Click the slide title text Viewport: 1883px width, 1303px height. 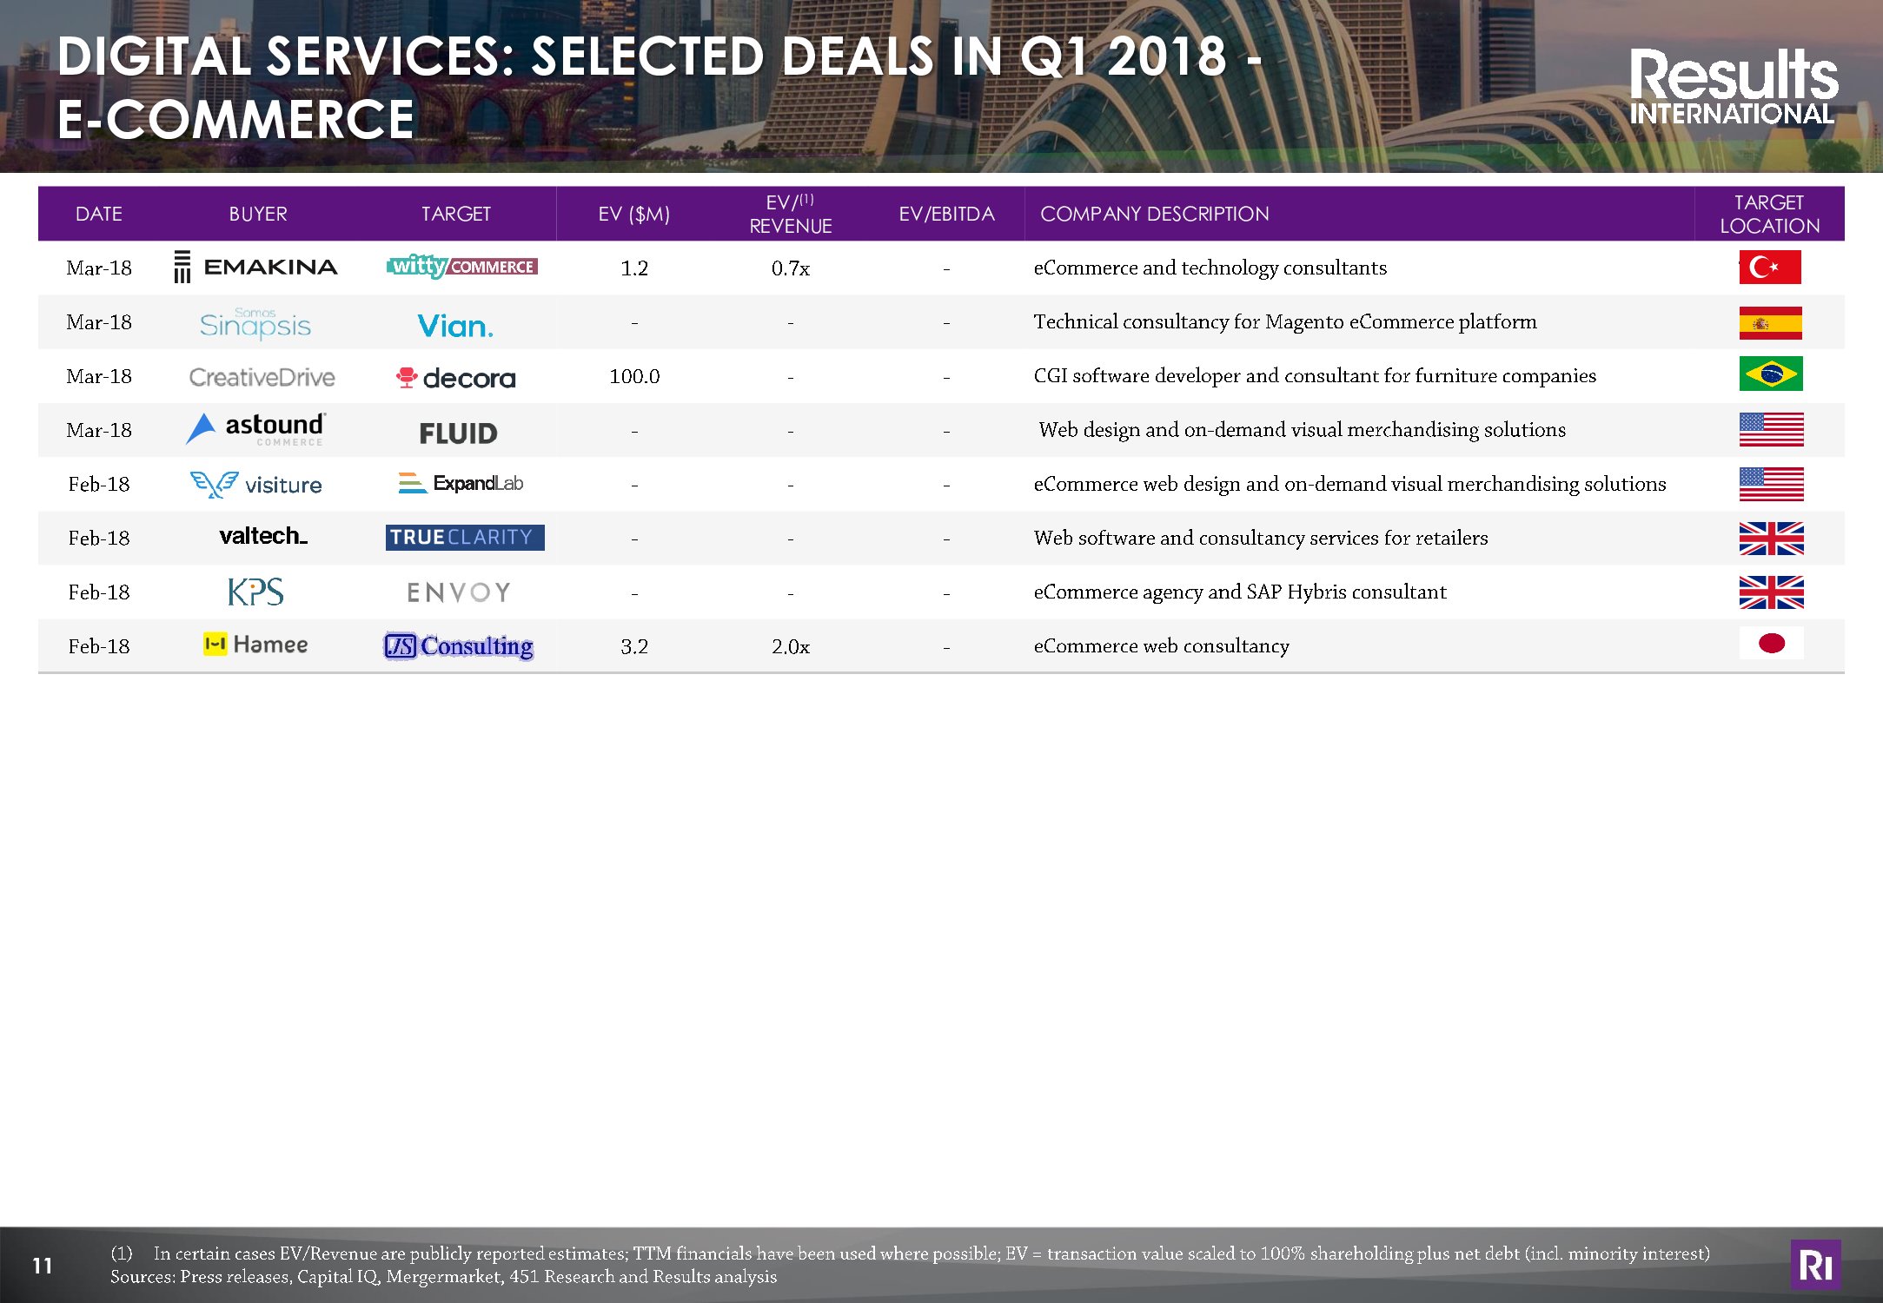659,87
